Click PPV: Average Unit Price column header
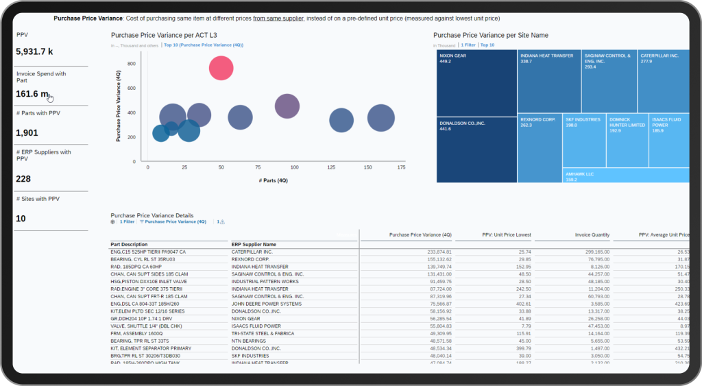 (x=664, y=234)
